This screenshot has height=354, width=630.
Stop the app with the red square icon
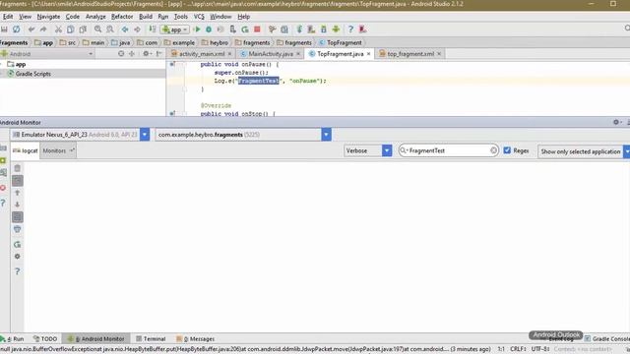(257, 29)
